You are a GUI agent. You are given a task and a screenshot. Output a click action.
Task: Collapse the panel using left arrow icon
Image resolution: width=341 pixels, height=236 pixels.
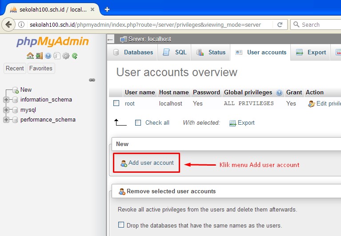click(x=111, y=40)
